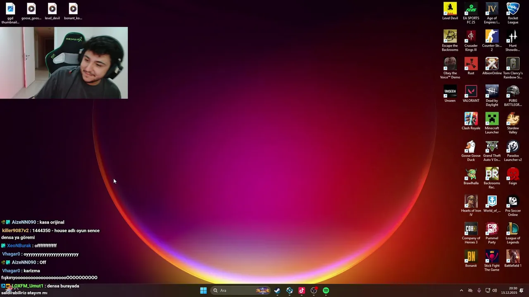529x297 pixels.
Task: Open Steam from the taskbar
Action: [277, 290]
